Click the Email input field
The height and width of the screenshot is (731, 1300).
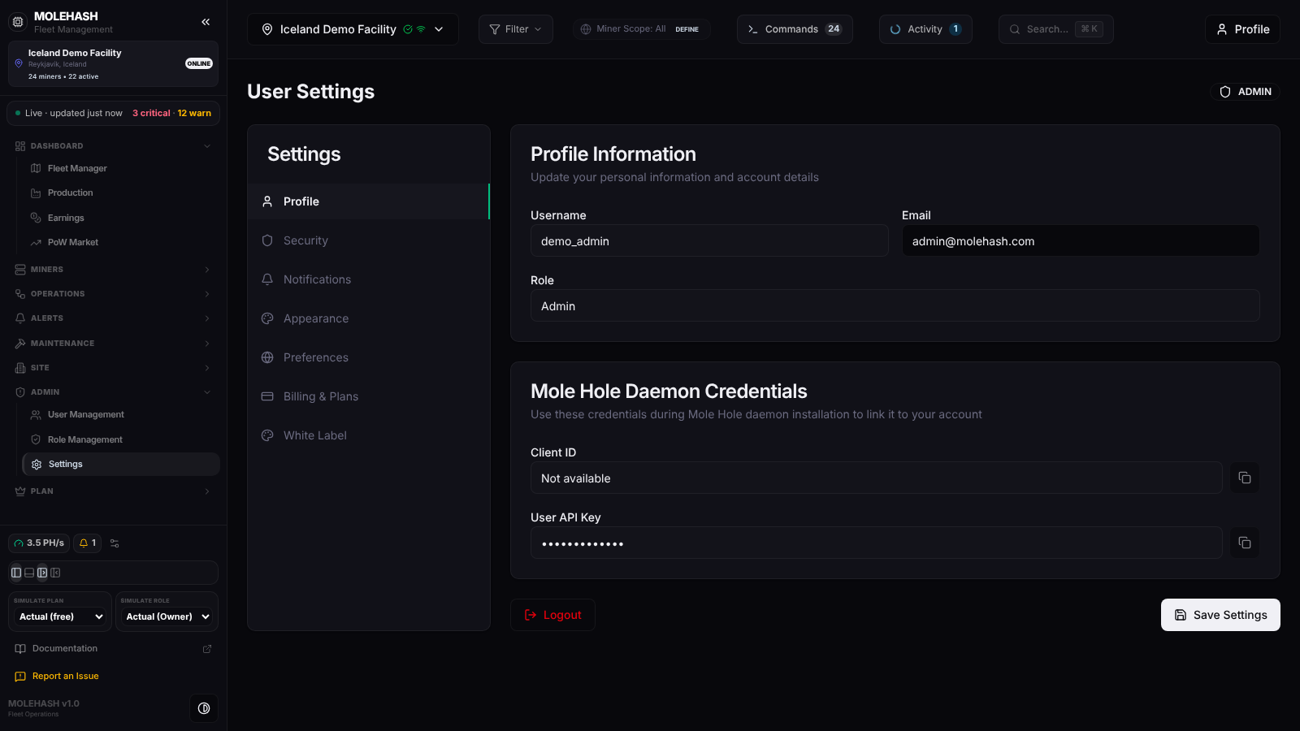pyautogui.click(x=1081, y=241)
